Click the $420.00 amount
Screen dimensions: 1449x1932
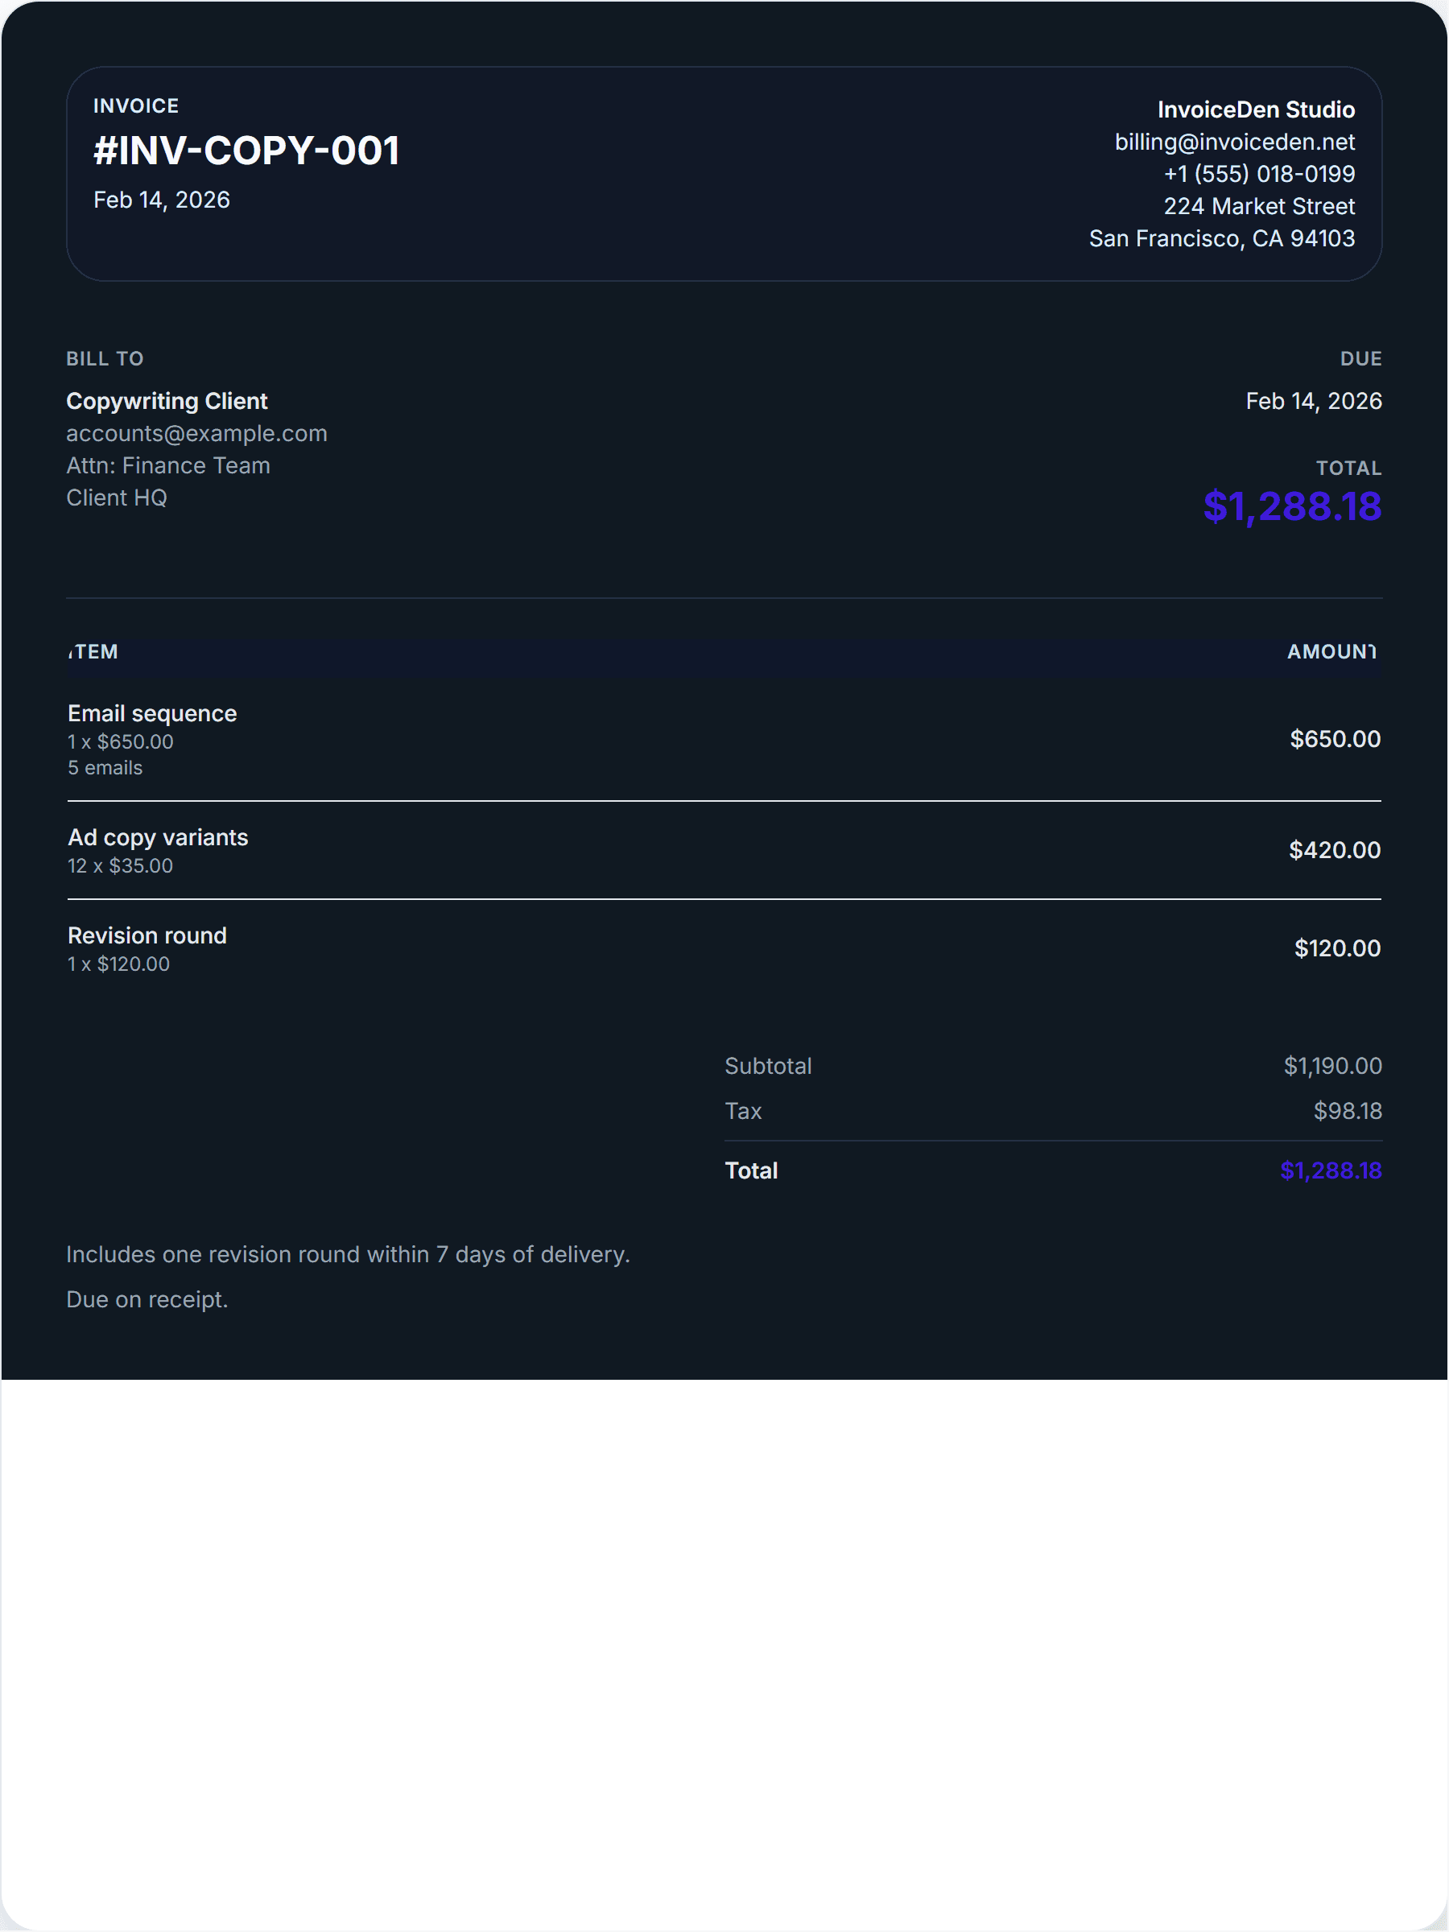click(x=1335, y=850)
